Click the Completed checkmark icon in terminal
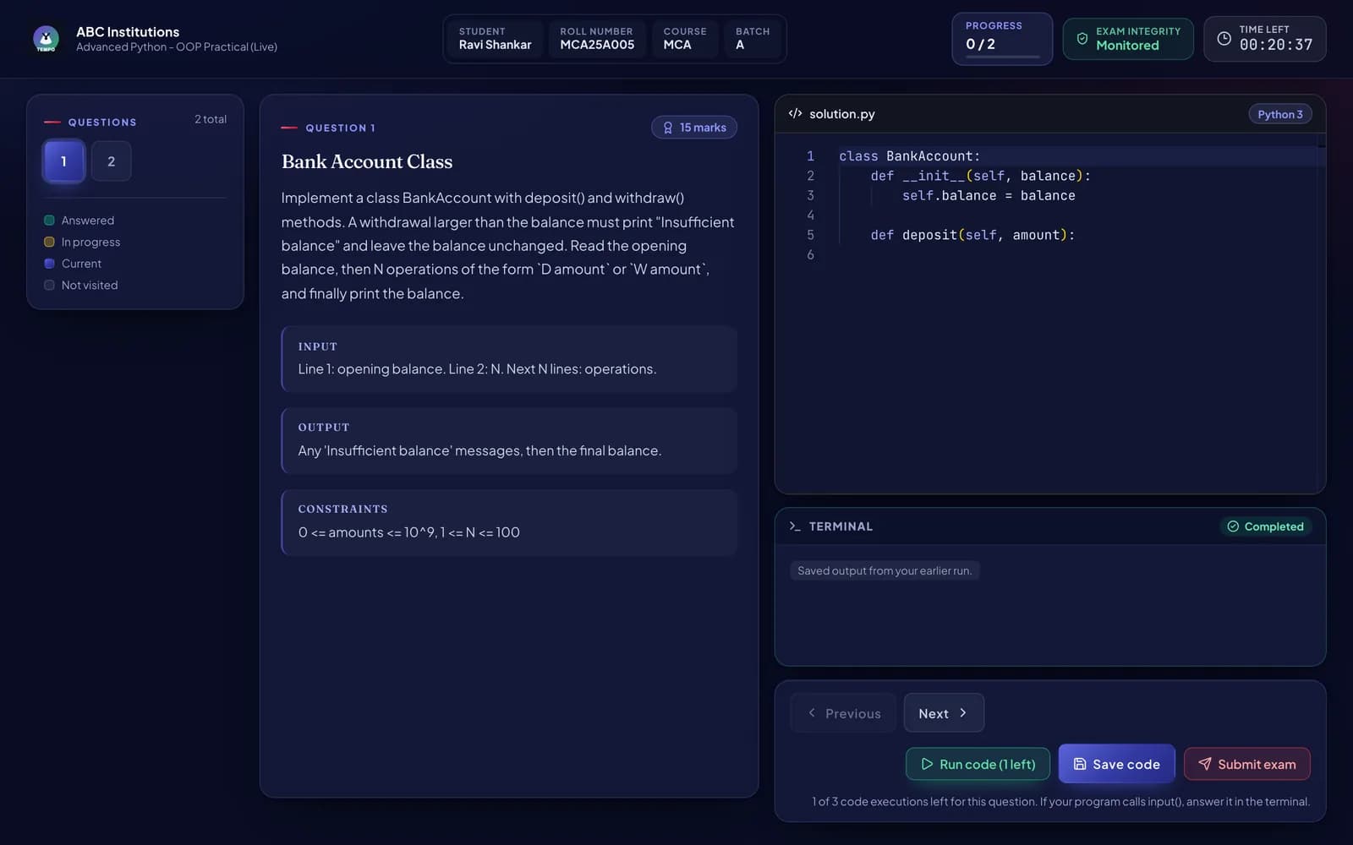This screenshot has height=845, width=1353. click(x=1233, y=526)
